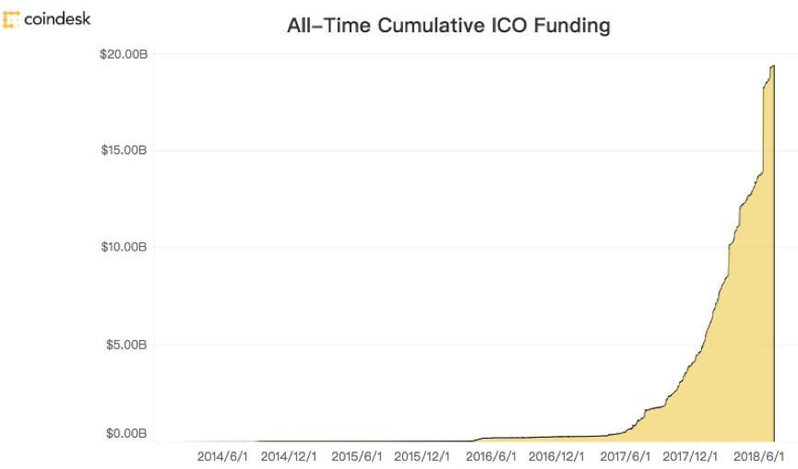Click the peak of the funding curve
This screenshot has width=798, height=469.
tap(772, 65)
